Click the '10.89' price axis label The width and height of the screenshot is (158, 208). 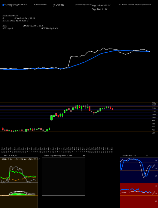pyautogui.click(x=154, y=114)
